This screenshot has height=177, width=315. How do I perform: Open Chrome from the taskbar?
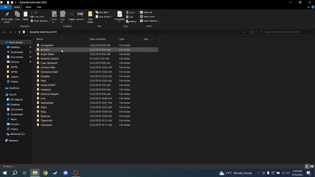[45, 173]
